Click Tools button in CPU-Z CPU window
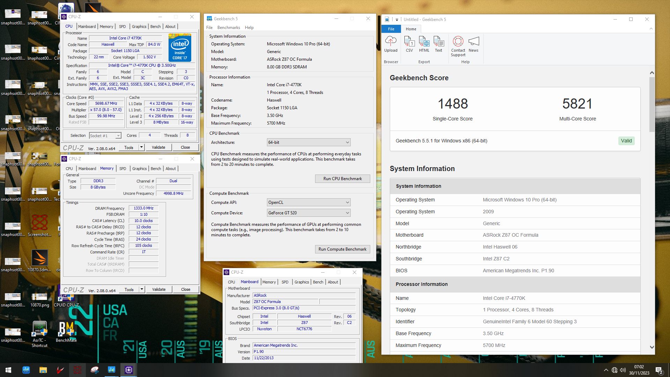This screenshot has width=670, height=377. click(129, 147)
